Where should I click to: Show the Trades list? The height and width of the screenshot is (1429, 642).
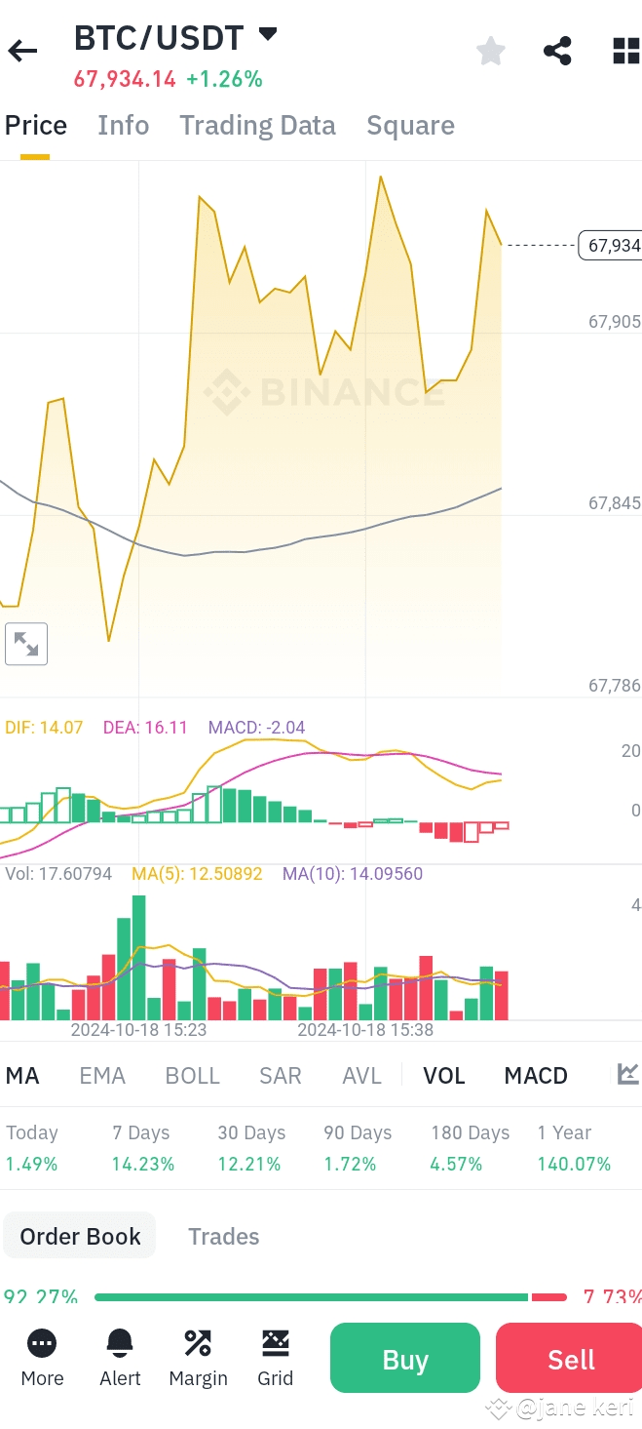click(223, 1237)
